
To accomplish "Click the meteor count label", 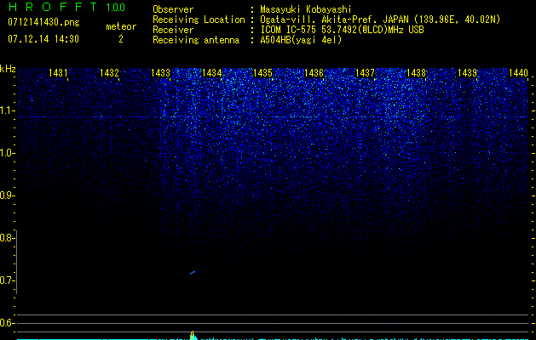I will pyautogui.click(x=121, y=26).
